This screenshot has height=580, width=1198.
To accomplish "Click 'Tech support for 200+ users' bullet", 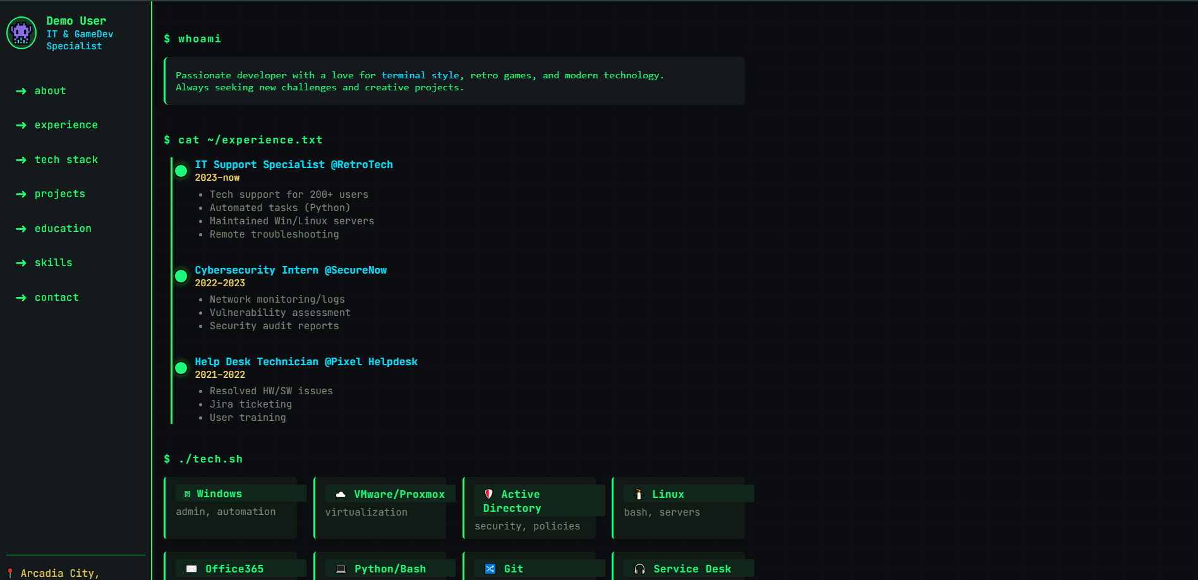I will [x=289, y=195].
